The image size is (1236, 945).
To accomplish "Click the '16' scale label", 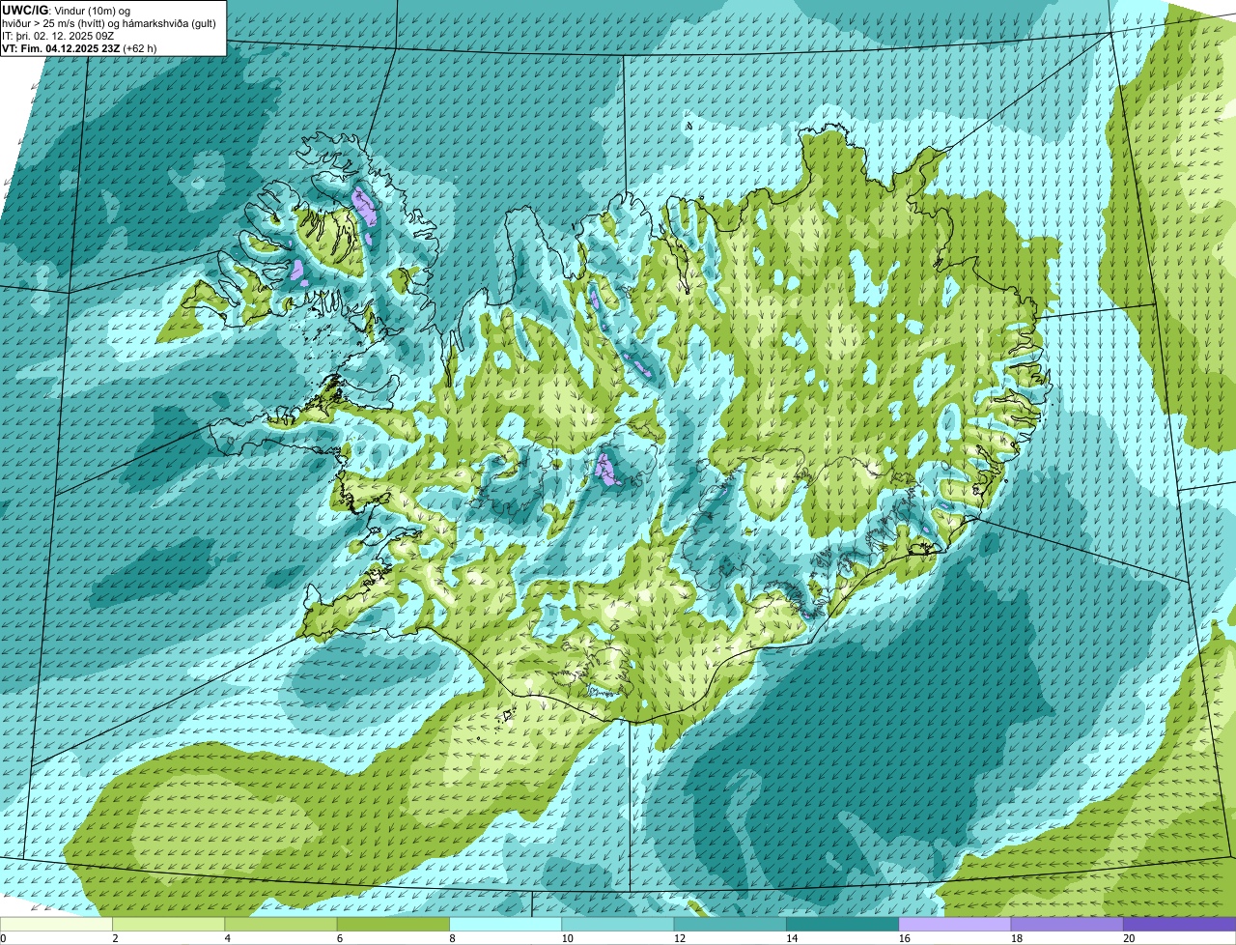I will (905, 938).
